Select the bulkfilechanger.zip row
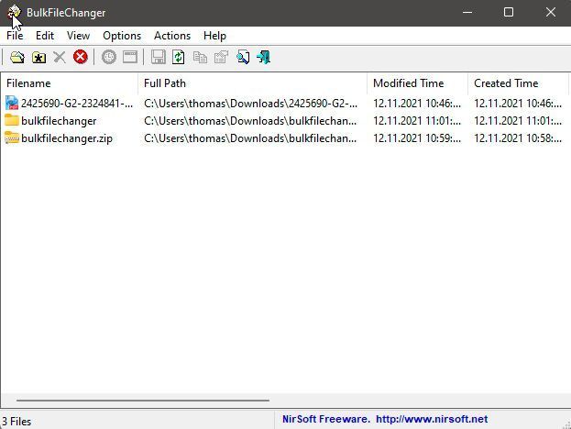 coord(284,138)
